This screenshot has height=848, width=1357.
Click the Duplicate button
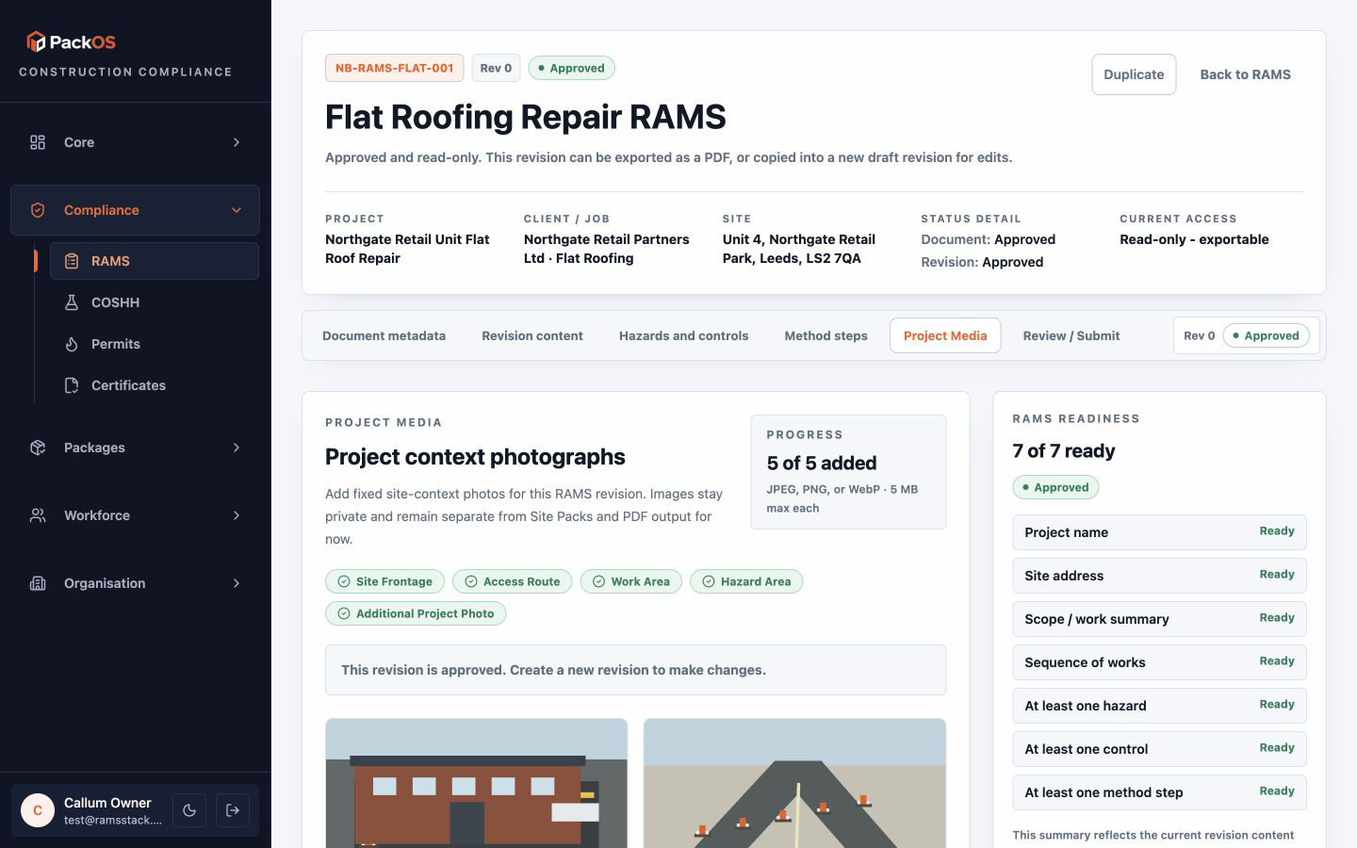click(x=1134, y=74)
